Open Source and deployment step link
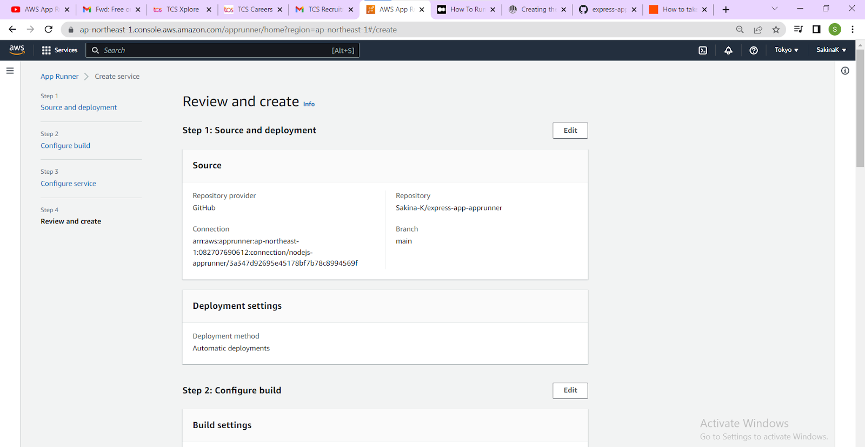 [78, 107]
